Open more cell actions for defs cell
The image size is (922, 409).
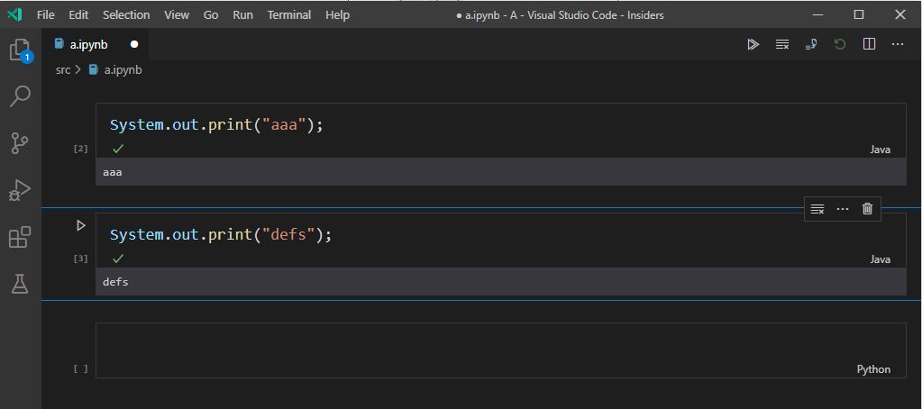[843, 209]
